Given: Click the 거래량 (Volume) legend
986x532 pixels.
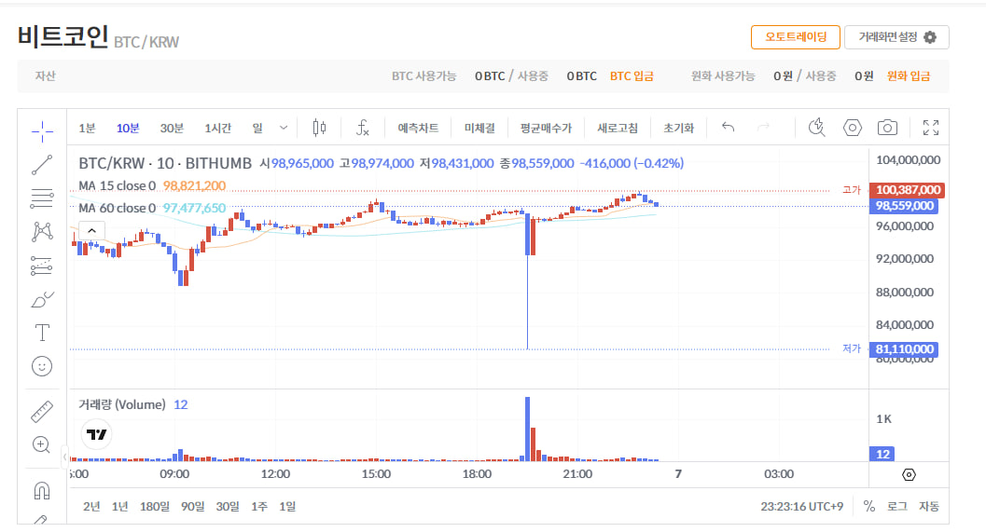Looking at the screenshot, I should (x=122, y=404).
